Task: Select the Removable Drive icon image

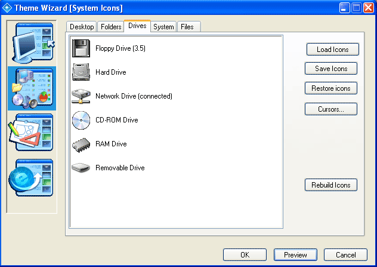Action: click(x=81, y=168)
